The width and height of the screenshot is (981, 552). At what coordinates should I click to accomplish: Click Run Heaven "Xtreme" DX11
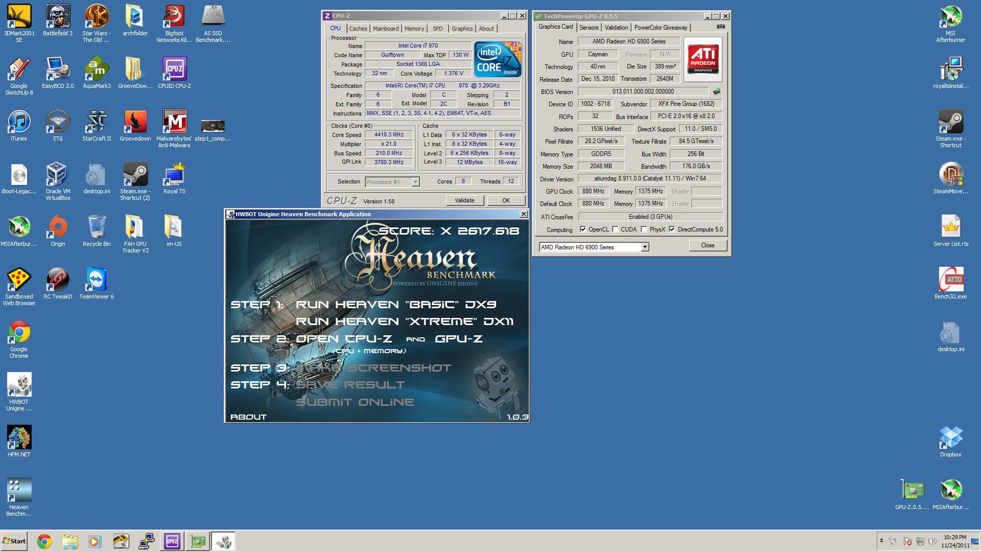(405, 321)
